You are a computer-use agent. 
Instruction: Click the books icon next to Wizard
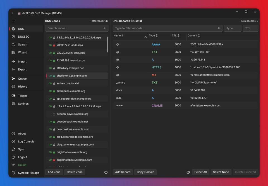(13, 52)
